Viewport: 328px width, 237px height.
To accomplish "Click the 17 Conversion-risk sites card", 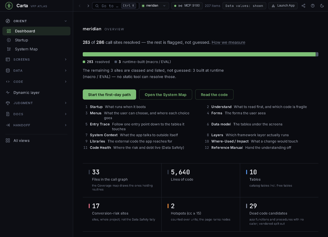I will tap(122, 214).
